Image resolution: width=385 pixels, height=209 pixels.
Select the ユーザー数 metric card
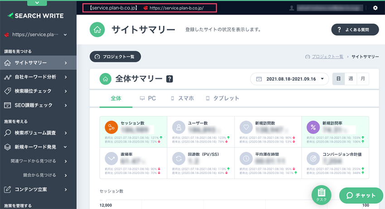(201, 132)
